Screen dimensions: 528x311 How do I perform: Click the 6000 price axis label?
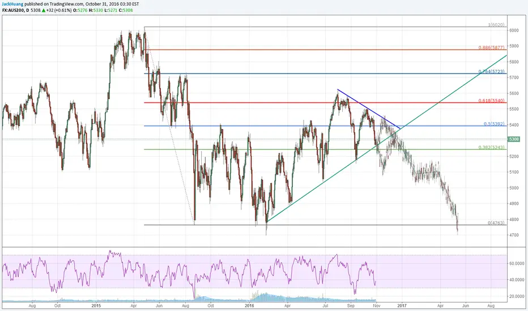(x=514, y=31)
